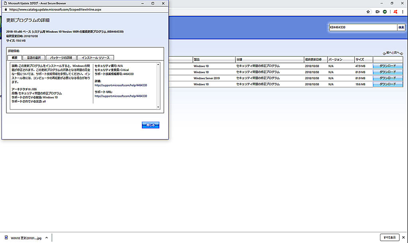Open the red Avast extension icon
The image size is (408, 243).
[x=396, y=12]
